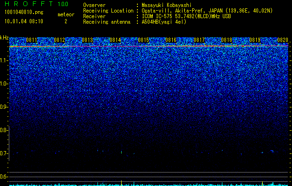Click the tall yellow power spike near 0814
This screenshot has width=292, height=186.
point(122,183)
